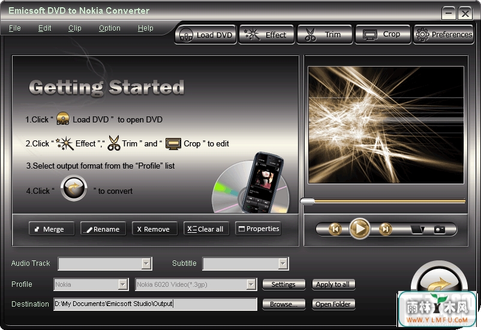Click the Destination path input field
Viewport: 481px width, 330px height.
tap(155, 304)
